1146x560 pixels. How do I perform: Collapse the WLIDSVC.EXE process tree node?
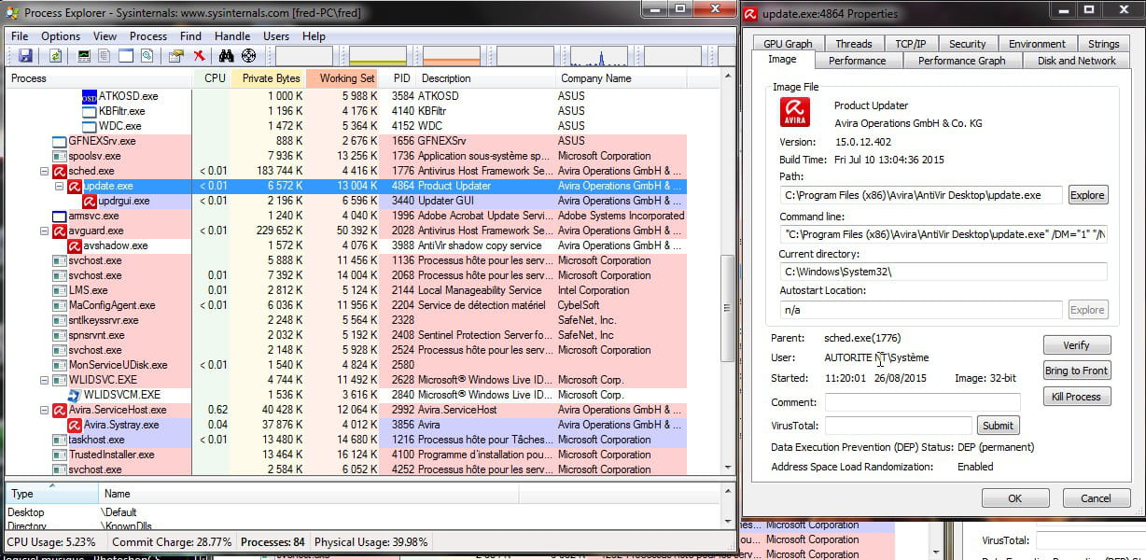[x=44, y=381]
